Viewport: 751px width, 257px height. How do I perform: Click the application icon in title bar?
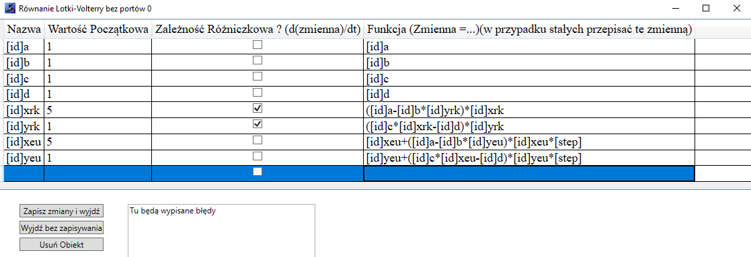click(9, 9)
